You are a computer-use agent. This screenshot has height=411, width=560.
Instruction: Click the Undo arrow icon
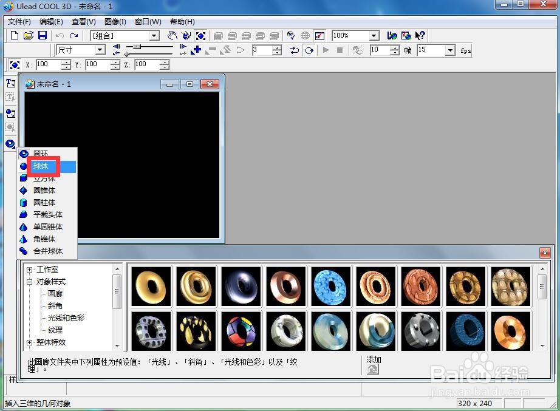tap(60, 36)
